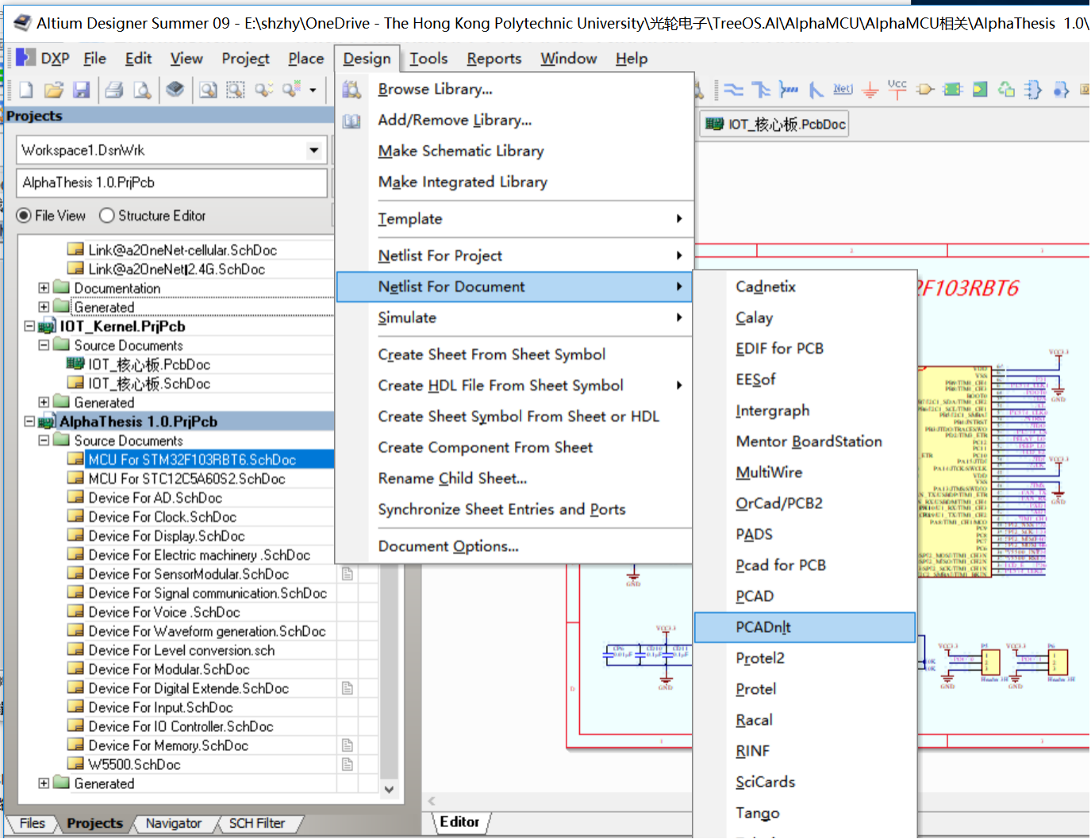Choose PCADnlt netlist format
Image resolution: width=1091 pixels, height=839 pixels.
pos(805,627)
